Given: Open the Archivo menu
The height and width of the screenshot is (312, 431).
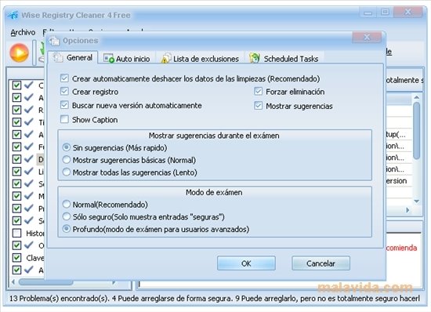Looking at the screenshot, I should (23, 32).
